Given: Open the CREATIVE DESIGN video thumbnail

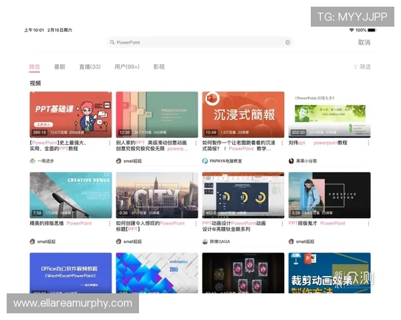Looking at the screenshot, I should tap(329, 195).
